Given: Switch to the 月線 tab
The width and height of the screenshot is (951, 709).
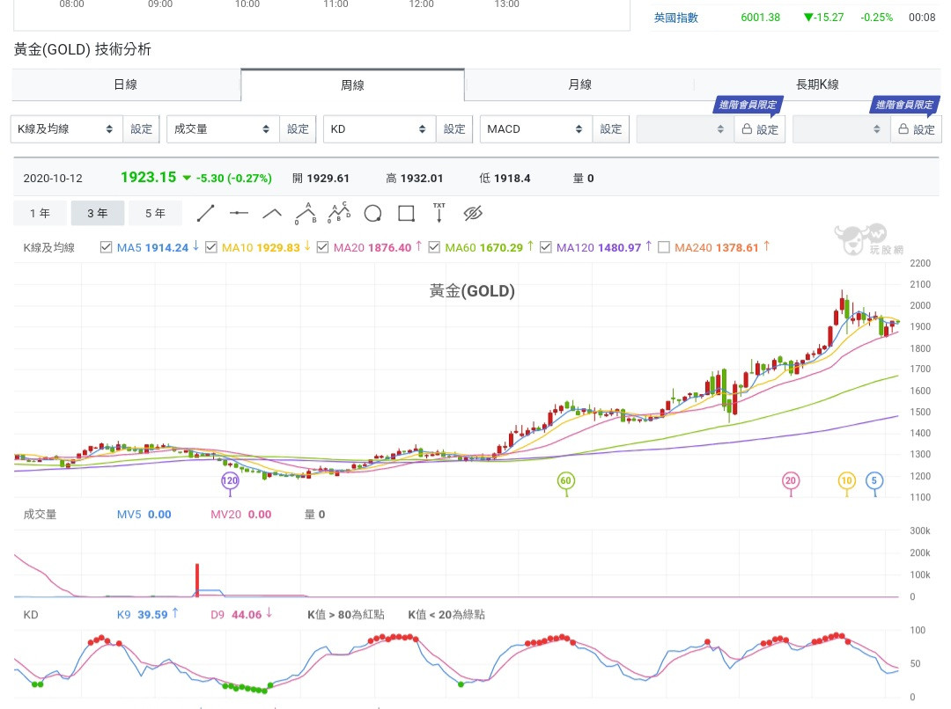Looking at the screenshot, I should point(579,84).
